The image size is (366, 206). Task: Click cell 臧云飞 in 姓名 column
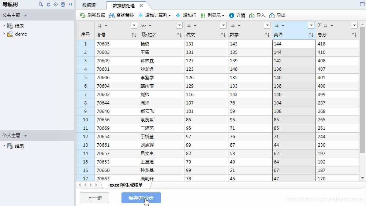coord(161,111)
